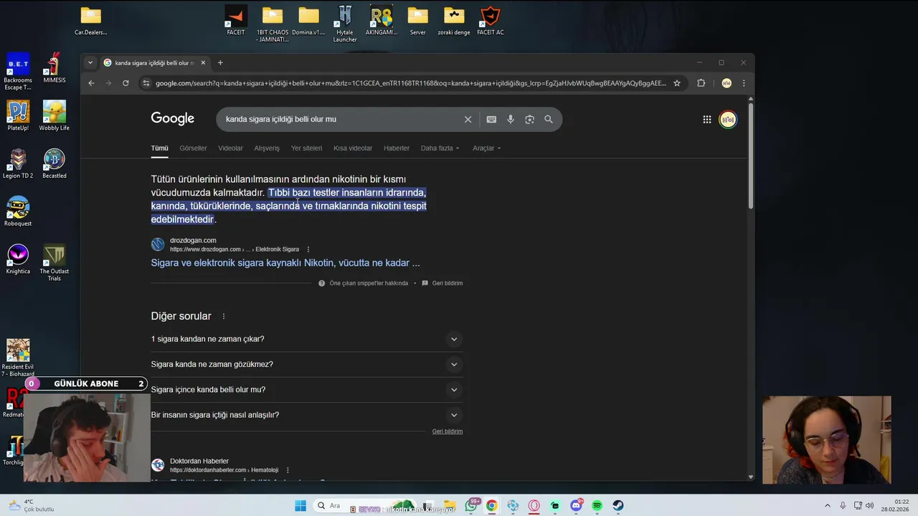The image size is (918, 516).
Task: Launch the Hytale Launcher shortcut
Action: pyautogui.click(x=345, y=24)
